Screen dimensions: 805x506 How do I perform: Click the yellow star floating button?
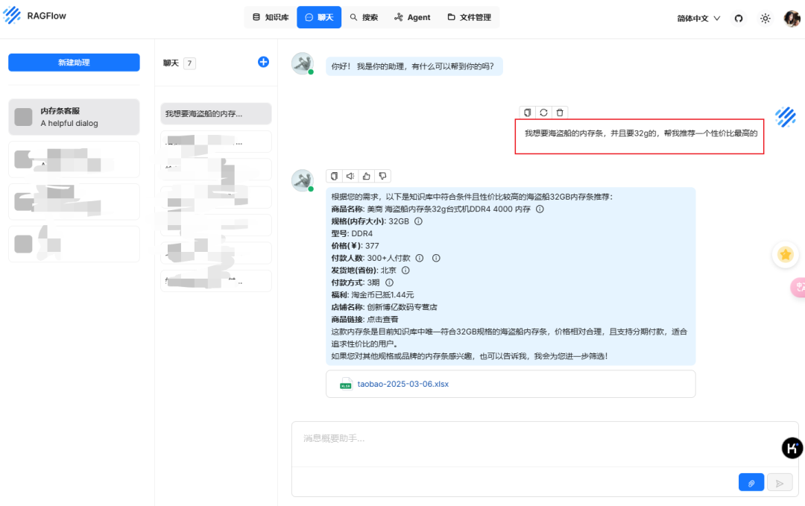[786, 254]
